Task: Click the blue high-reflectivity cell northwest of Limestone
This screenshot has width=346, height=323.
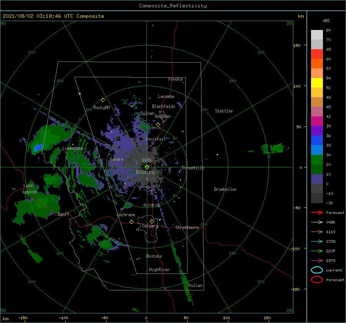Action: tap(38, 147)
